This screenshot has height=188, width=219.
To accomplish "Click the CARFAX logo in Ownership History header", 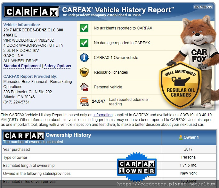I will (24, 135).
